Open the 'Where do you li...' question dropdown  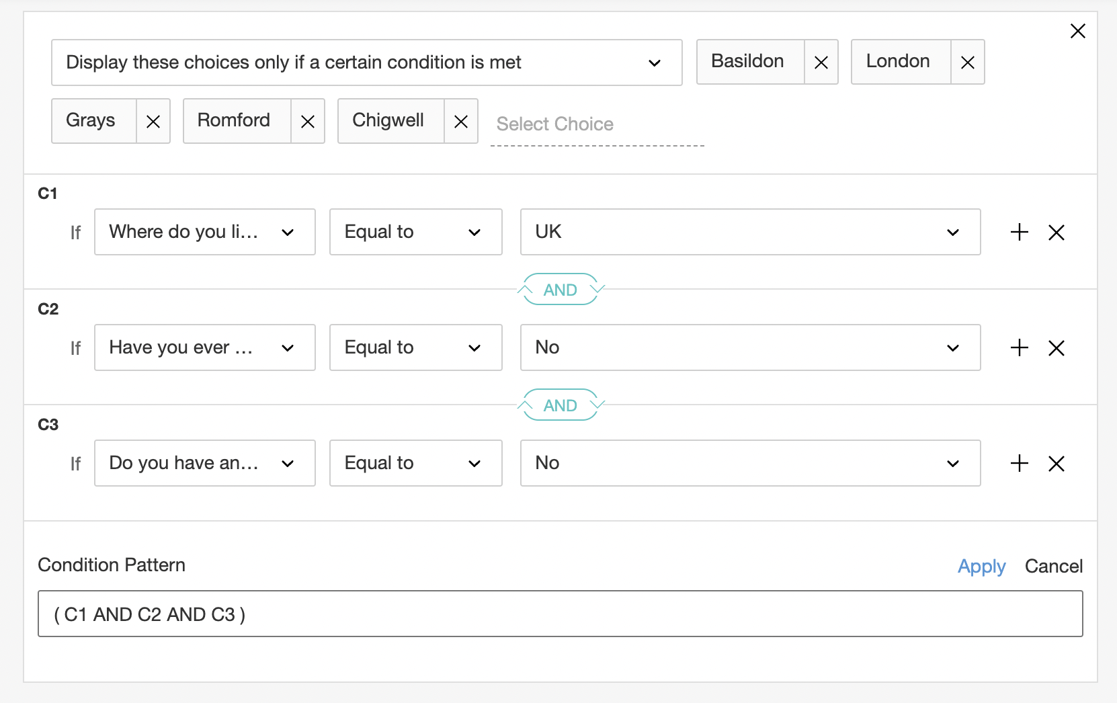(204, 232)
